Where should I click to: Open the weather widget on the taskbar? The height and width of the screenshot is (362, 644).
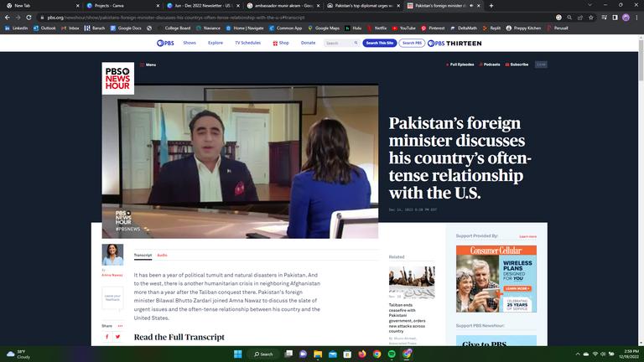(18, 354)
